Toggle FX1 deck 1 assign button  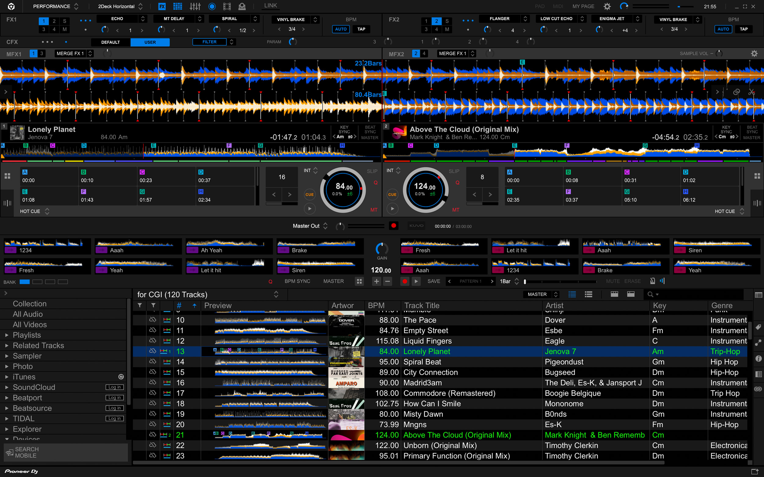point(44,21)
